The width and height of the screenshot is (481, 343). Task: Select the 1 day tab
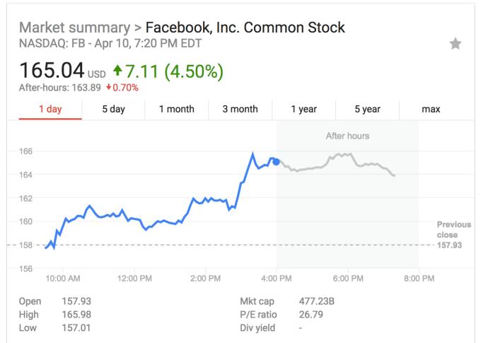(50, 109)
